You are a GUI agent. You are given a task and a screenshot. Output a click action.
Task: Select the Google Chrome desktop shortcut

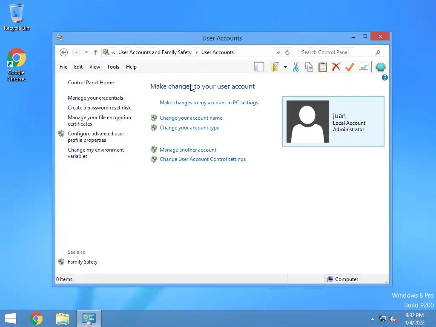tap(17, 65)
